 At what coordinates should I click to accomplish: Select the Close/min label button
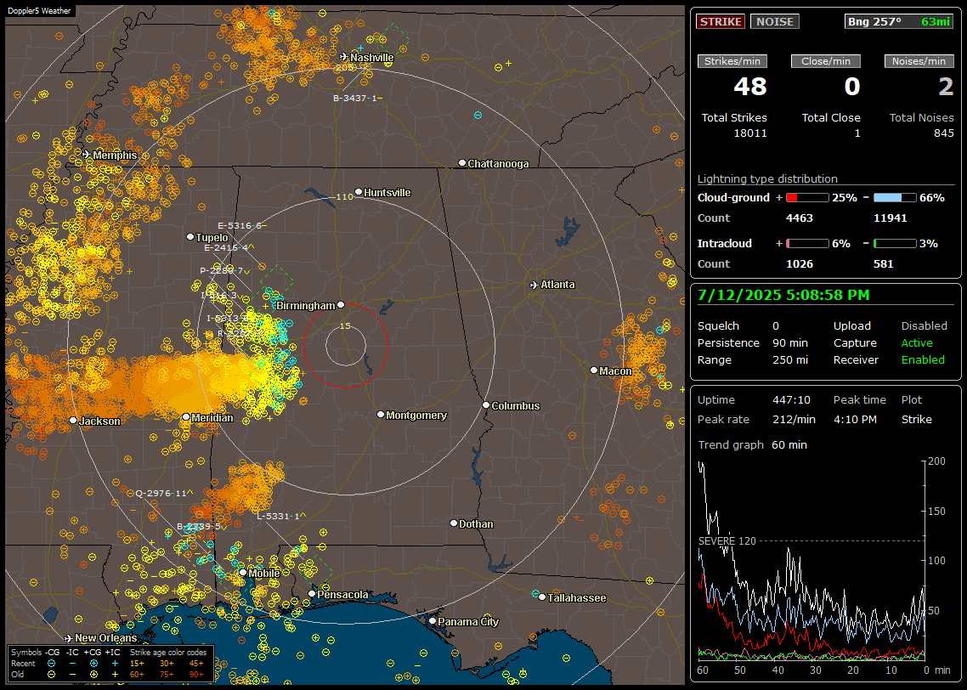826,61
